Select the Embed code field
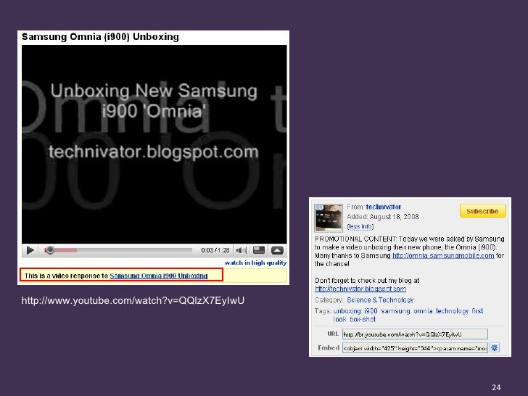Image resolution: width=528 pixels, height=396 pixels. pos(415,348)
